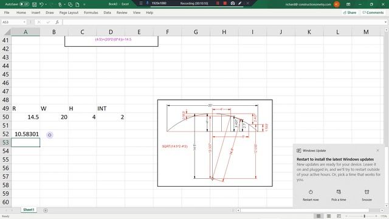Toggle the recorder microphone icon
Screen dimensions: 389x219
click(x=147, y=3)
